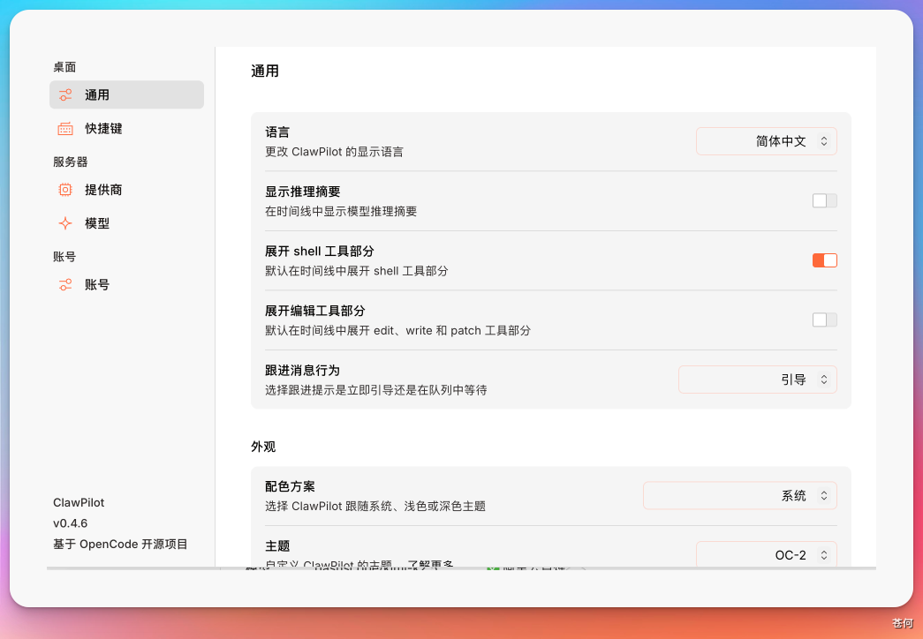Disable 展开 shell 工具部分 toggle
The width and height of the screenshot is (923, 639).
click(x=823, y=260)
